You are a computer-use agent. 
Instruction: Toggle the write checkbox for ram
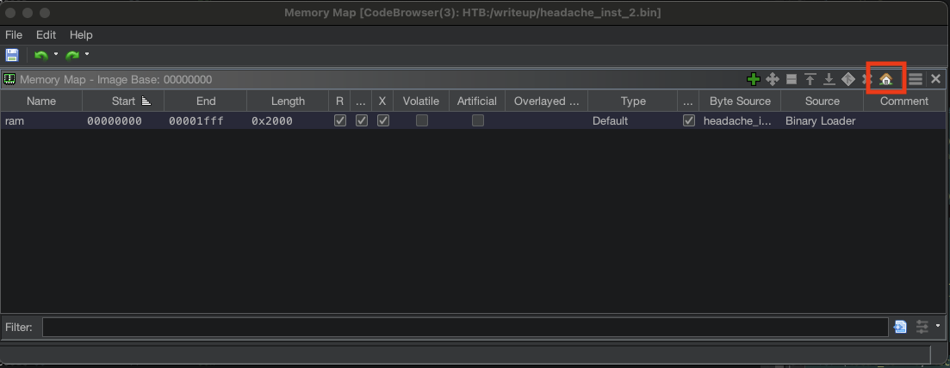[361, 120]
